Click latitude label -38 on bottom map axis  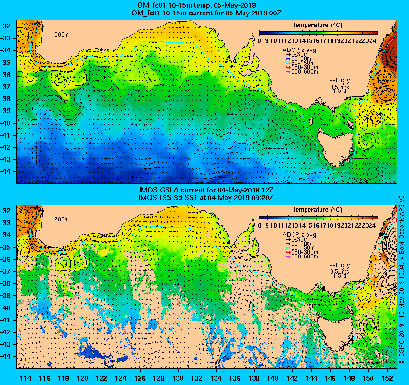tap(6, 283)
